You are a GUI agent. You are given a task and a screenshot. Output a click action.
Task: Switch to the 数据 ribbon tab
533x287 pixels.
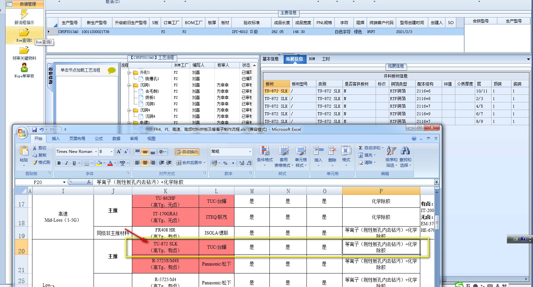[116, 139]
